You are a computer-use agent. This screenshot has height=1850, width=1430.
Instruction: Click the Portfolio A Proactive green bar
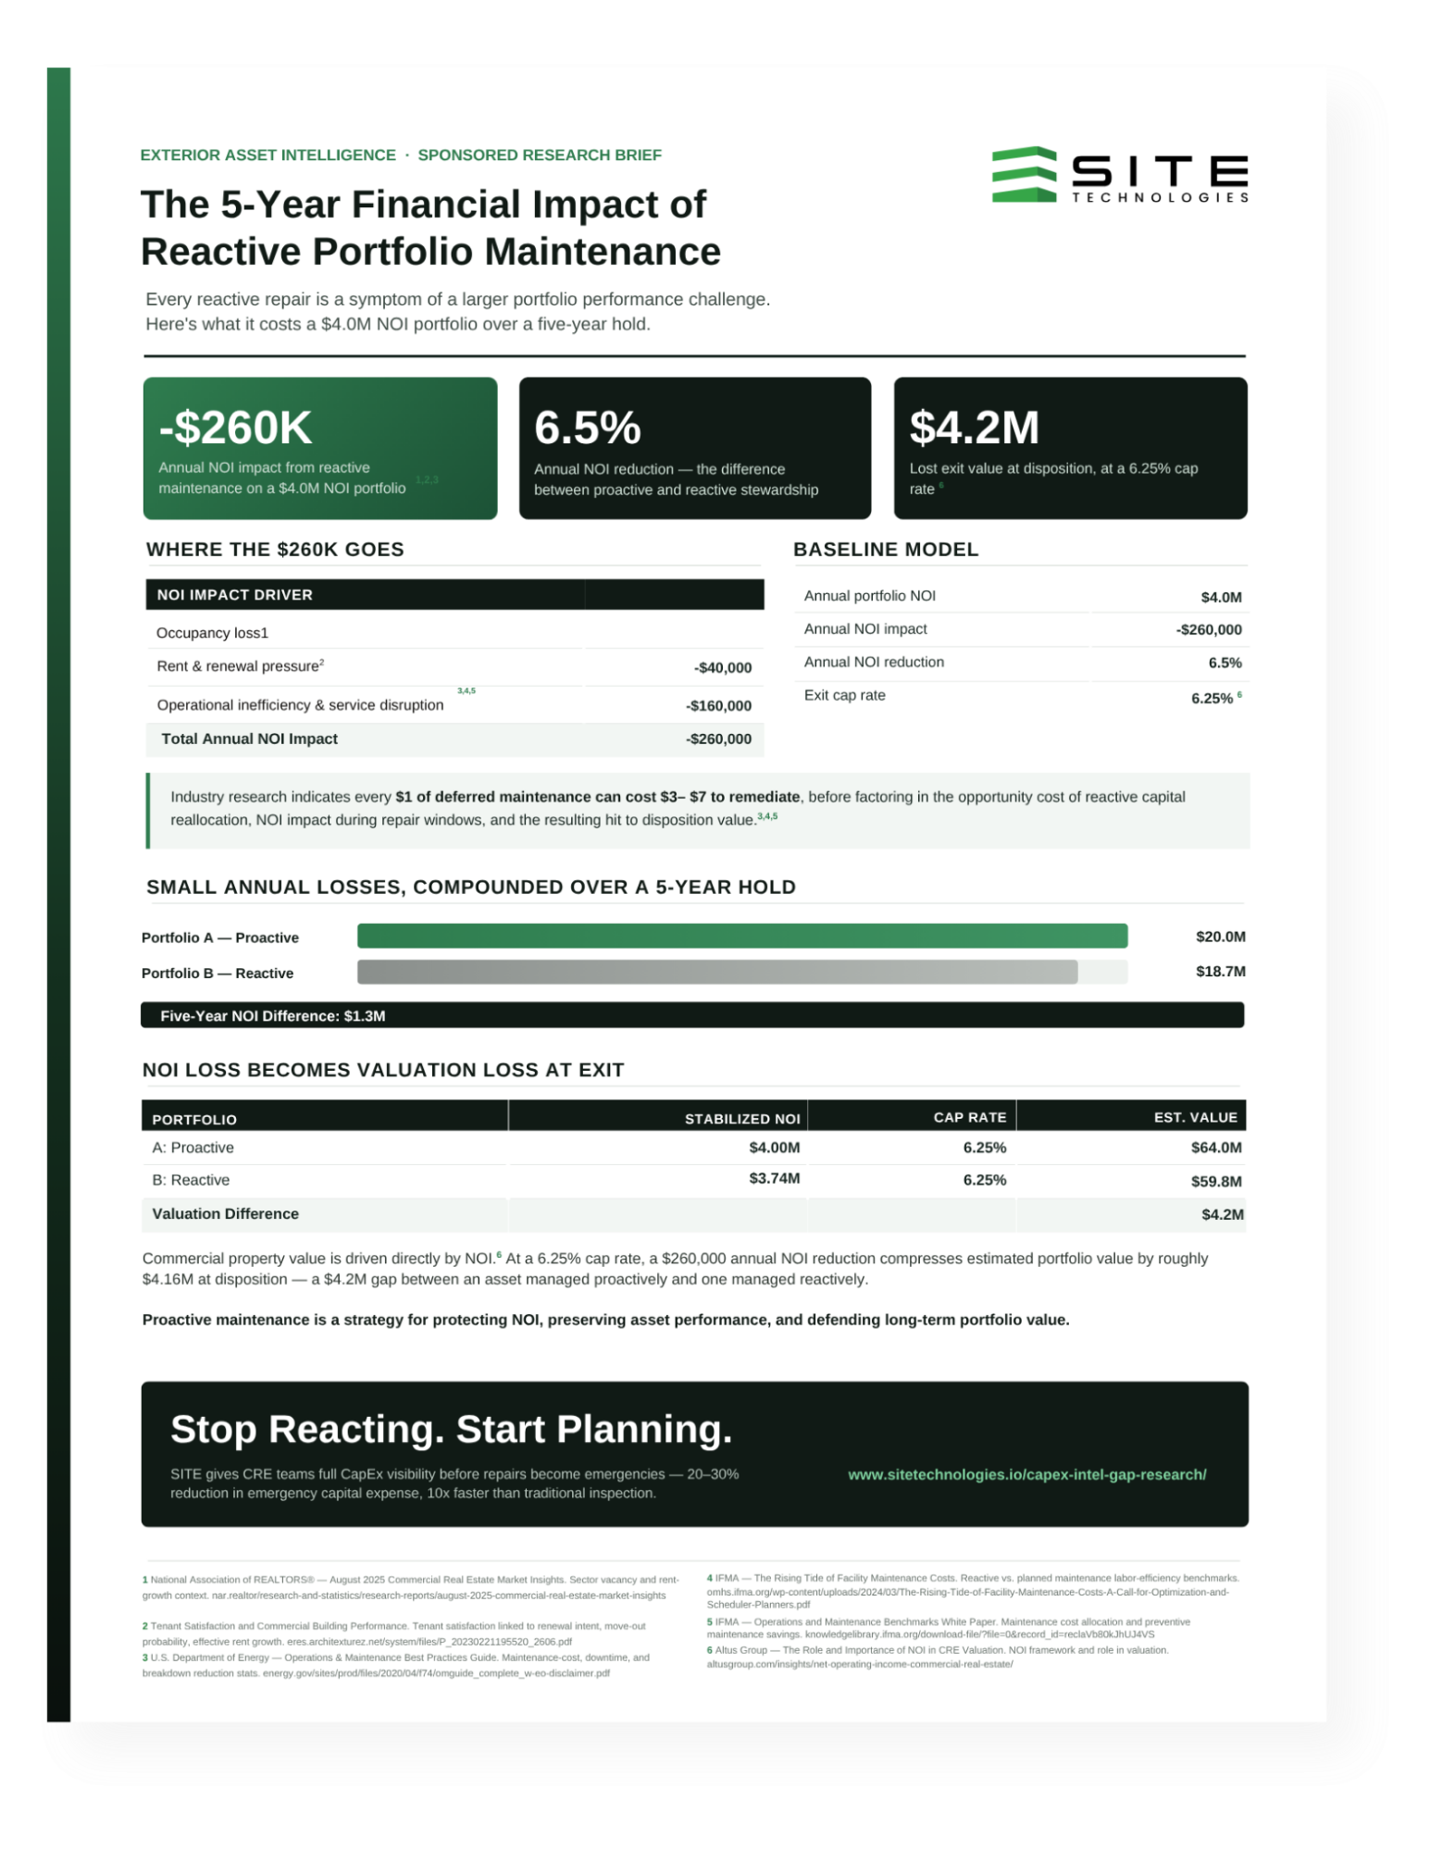(742, 936)
